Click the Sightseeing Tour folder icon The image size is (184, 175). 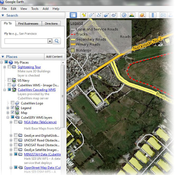click(x=14, y=67)
